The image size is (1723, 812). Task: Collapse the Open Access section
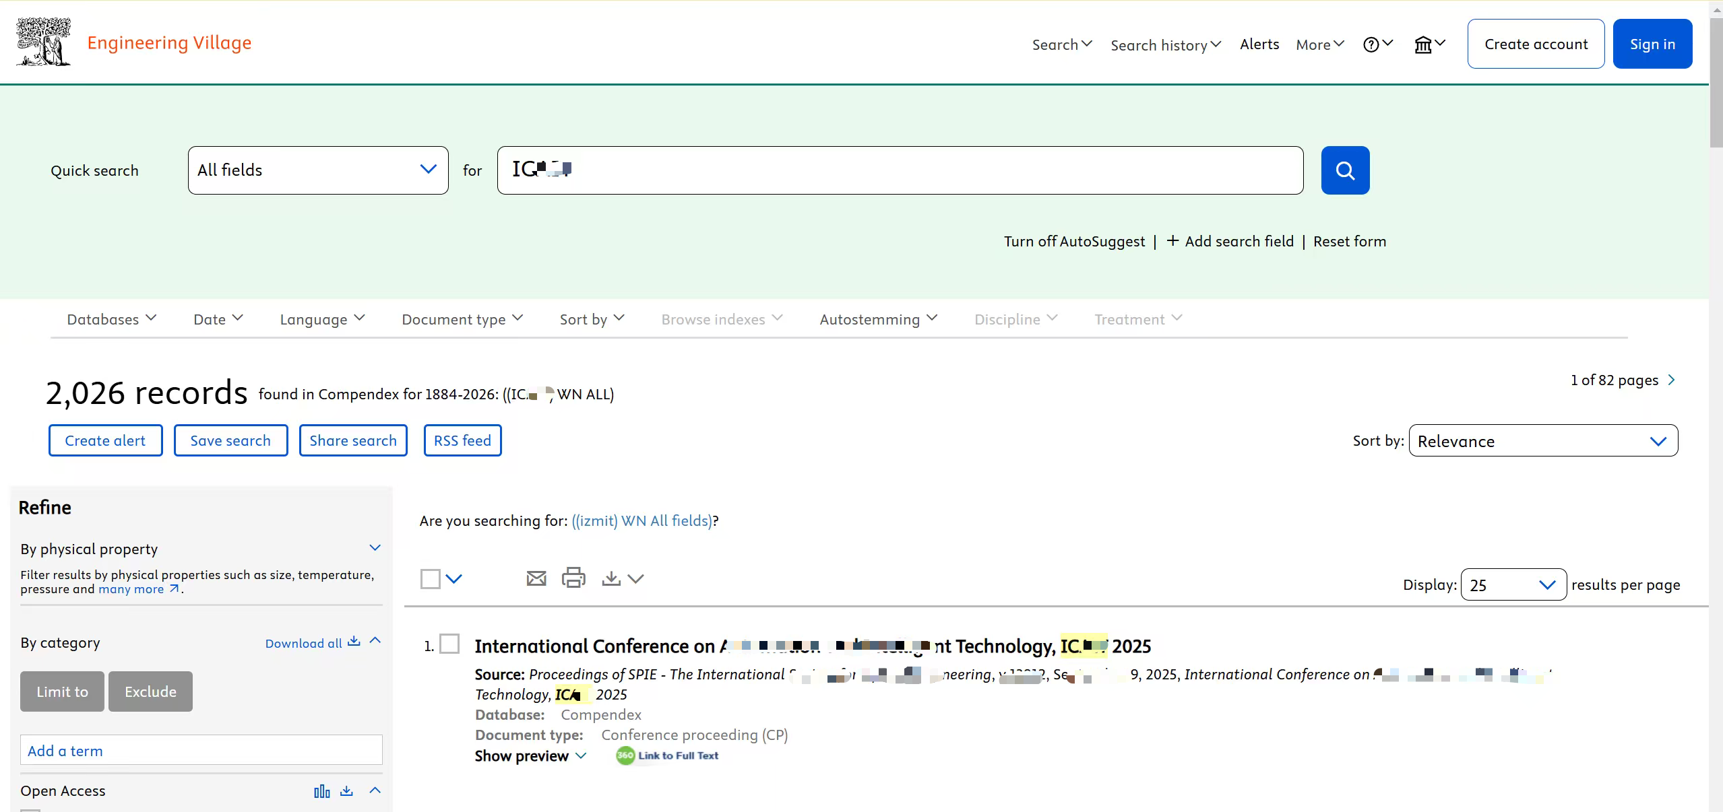coord(375,790)
